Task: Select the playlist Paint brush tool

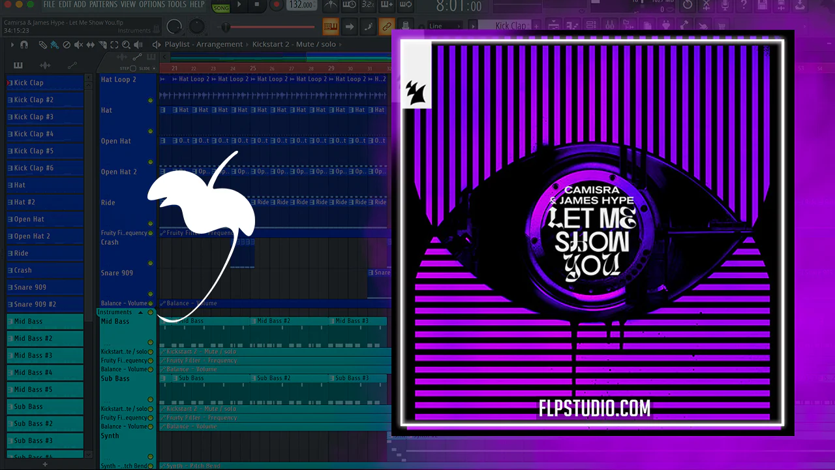Action: point(54,45)
